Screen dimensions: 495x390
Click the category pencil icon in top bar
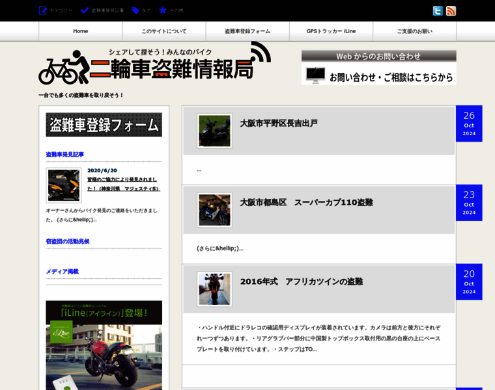coord(43,10)
